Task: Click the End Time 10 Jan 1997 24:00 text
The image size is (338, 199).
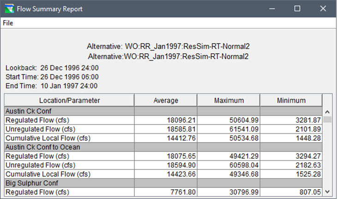Action: (x=51, y=86)
